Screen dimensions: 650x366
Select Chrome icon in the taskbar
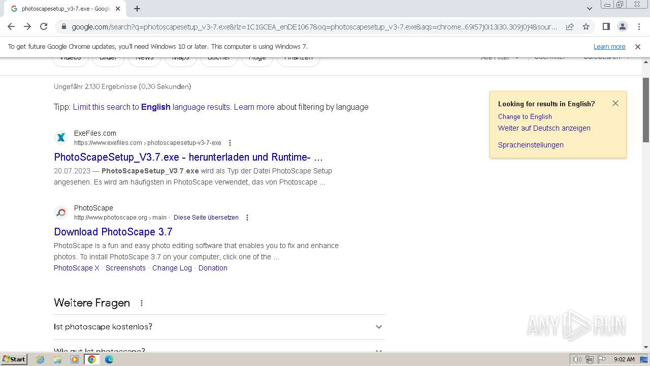(x=92, y=359)
